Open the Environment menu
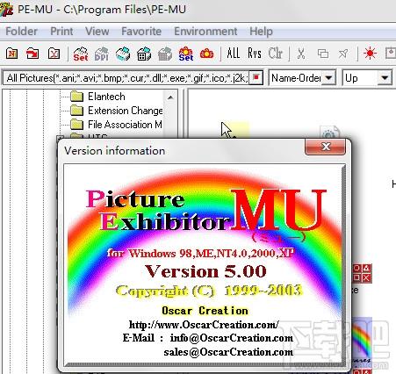This screenshot has height=374, width=396. (205, 32)
